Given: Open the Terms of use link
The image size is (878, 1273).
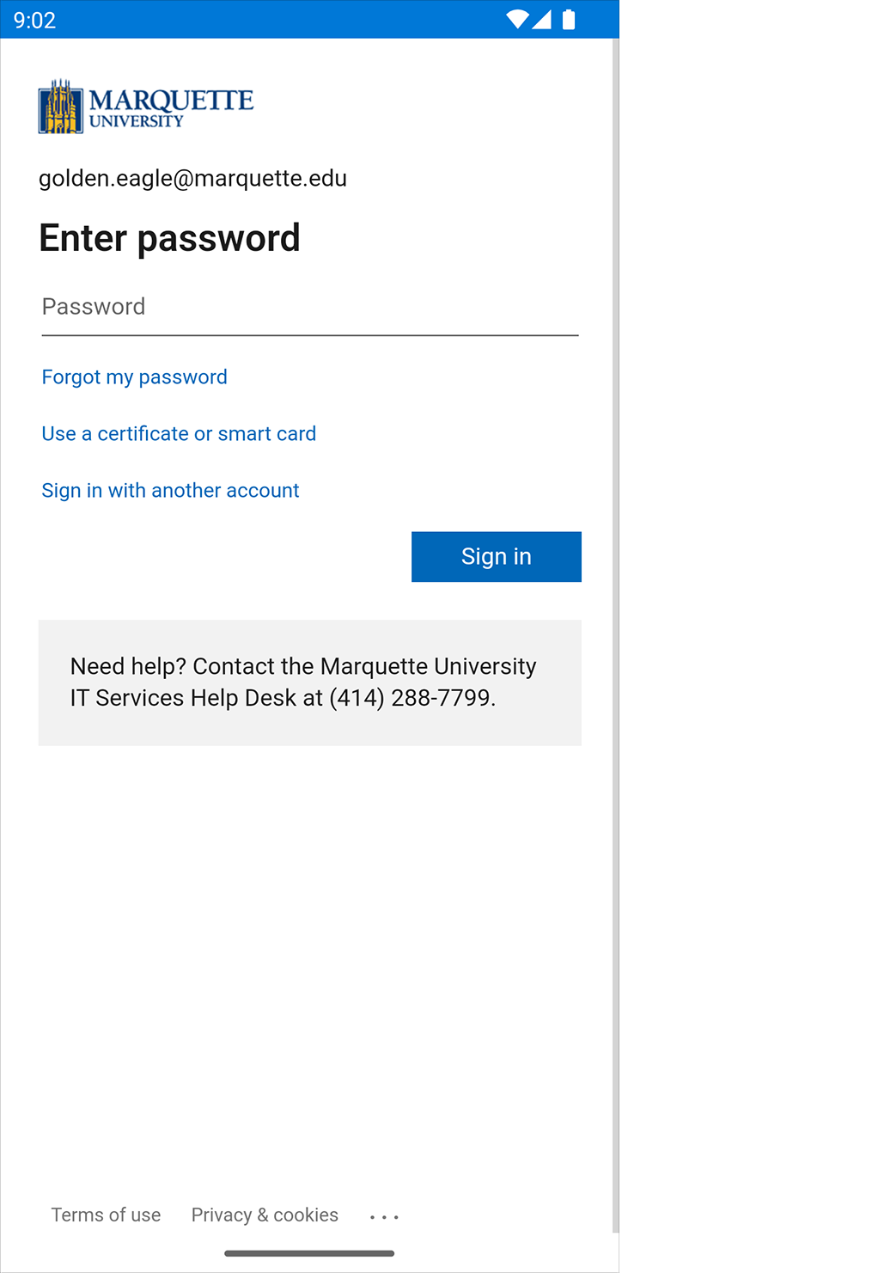Looking at the screenshot, I should [106, 1215].
